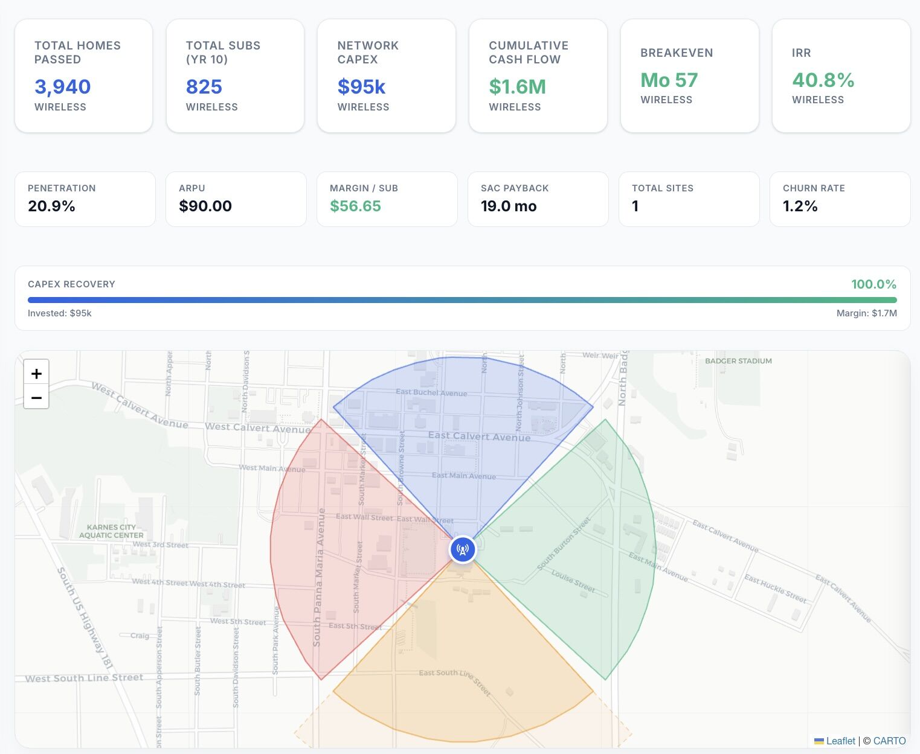Click the East Huckle Street map label
The height and width of the screenshot is (754, 920).
(775, 589)
